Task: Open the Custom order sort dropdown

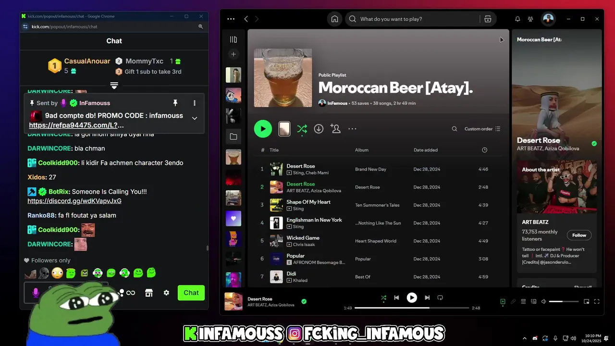Action: tap(482, 129)
